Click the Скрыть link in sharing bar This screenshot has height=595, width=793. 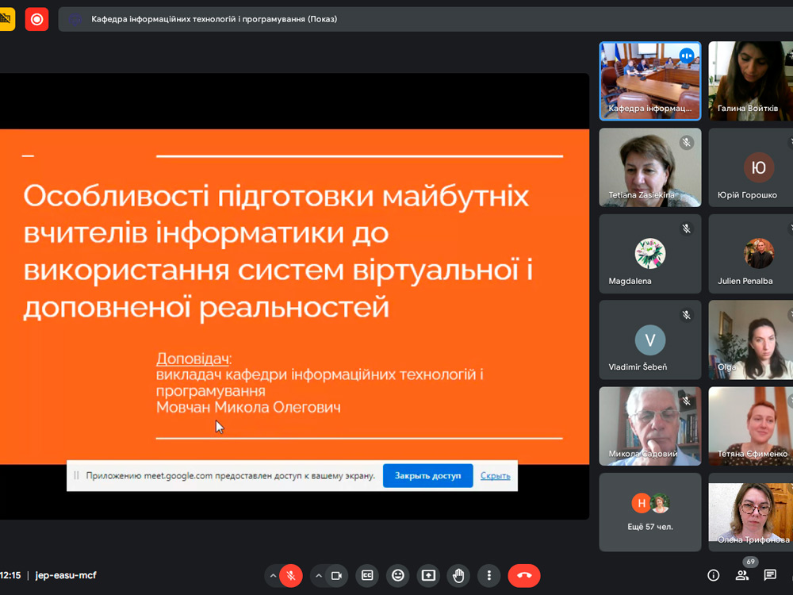(x=495, y=475)
